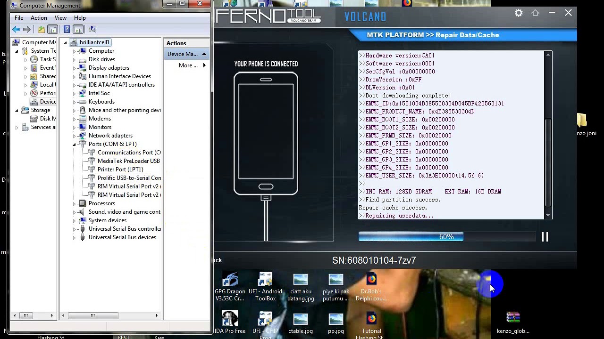Click the 'Repair cache success.' log line

(393, 208)
